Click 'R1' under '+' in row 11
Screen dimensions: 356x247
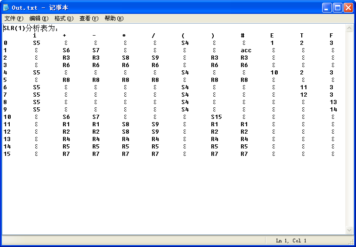66,124
